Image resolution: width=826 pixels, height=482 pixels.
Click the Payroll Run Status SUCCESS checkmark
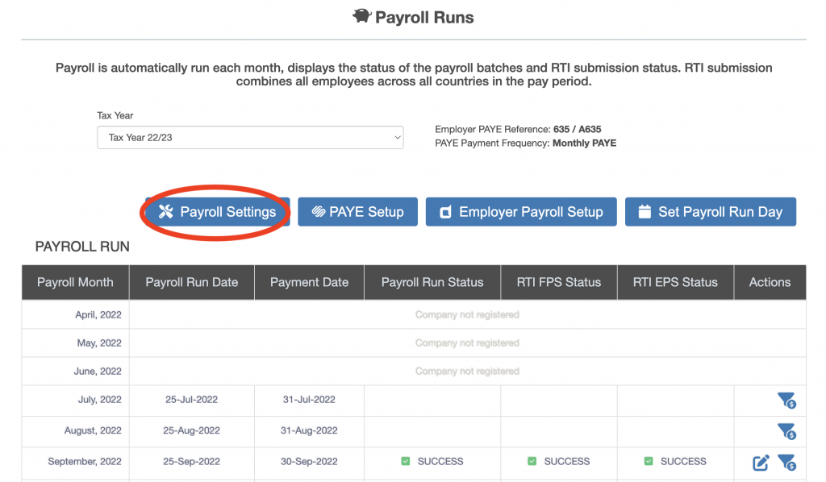click(x=406, y=462)
